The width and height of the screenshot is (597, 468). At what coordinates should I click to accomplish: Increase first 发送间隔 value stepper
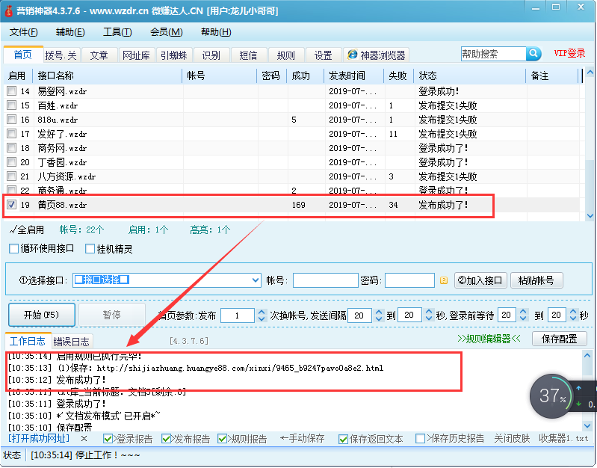click(x=379, y=312)
